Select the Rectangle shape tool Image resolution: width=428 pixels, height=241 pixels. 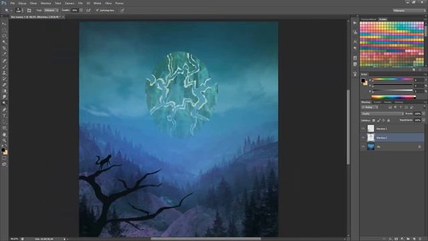click(x=4, y=128)
